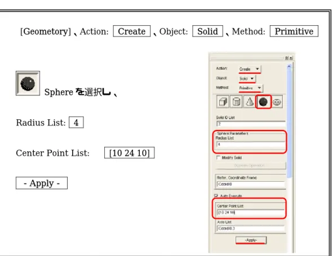Select the Cylinder primitive icon
This screenshot has height=256, width=332.
[x=236, y=102]
